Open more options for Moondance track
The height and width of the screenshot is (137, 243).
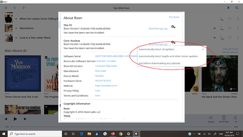(x=238, y=28)
